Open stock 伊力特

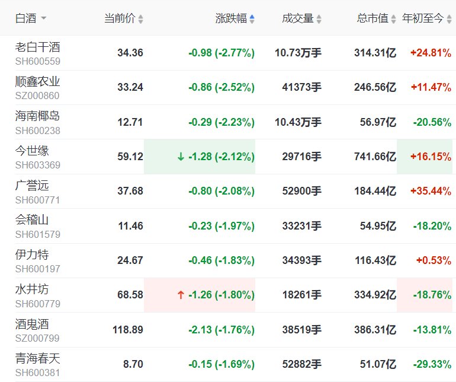tap(32, 254)
